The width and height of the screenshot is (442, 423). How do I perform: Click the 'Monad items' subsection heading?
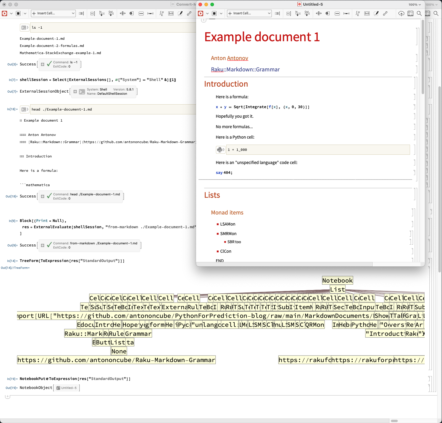point(227,213)
